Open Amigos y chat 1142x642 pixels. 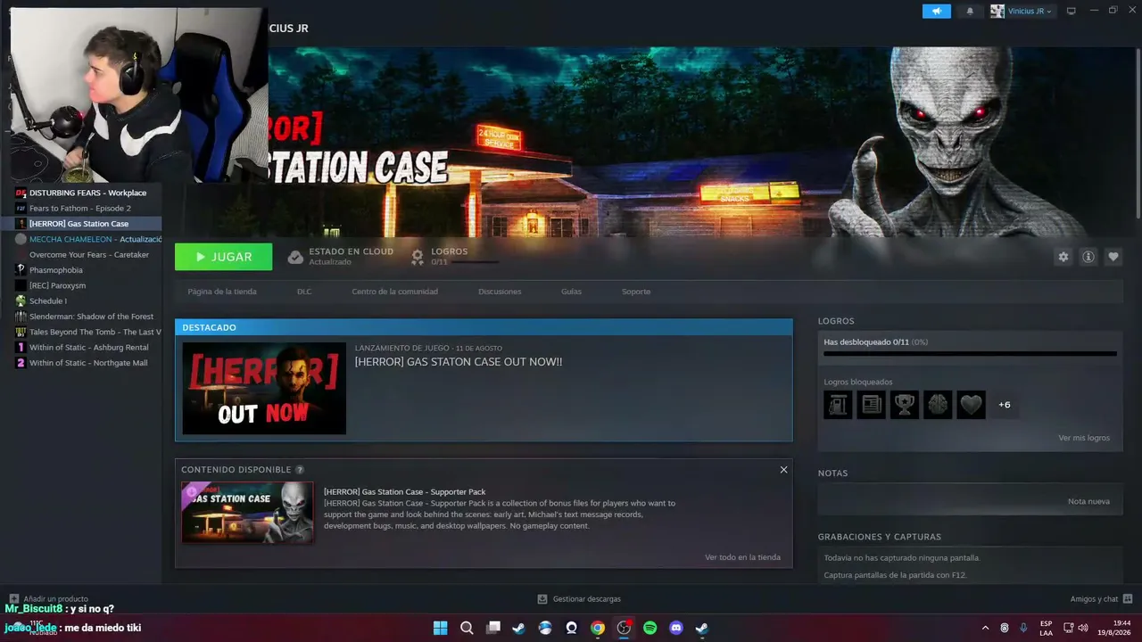[1101, 599]
